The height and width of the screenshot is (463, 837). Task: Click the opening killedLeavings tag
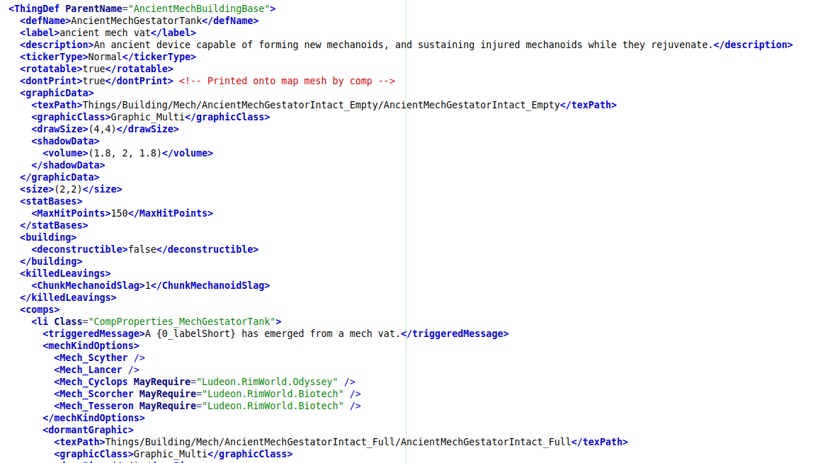click(65, 274)
